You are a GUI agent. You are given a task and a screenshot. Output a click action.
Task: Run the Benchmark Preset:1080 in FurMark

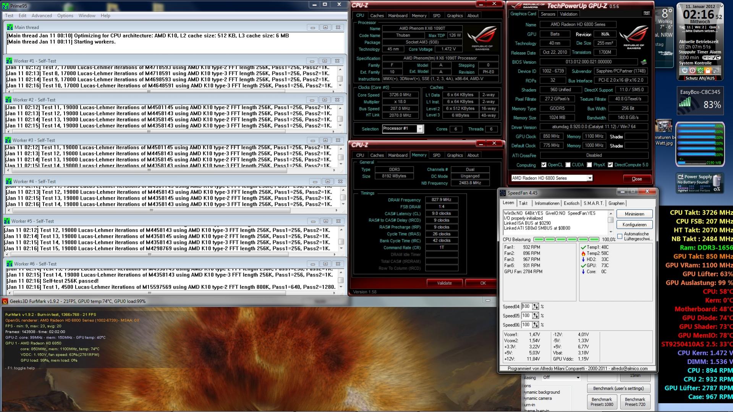click(x=602, y=402)
